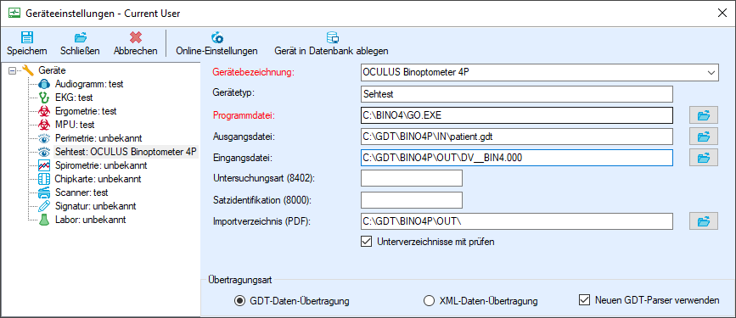Image resolution: width=736 pixels, height=318 pixels.
Task: Select the EKG: test tree entry
Action: 74,98
